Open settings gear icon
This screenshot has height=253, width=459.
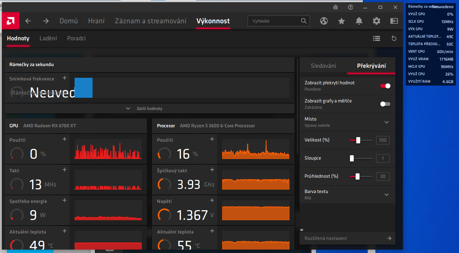[x=377, y=21]
